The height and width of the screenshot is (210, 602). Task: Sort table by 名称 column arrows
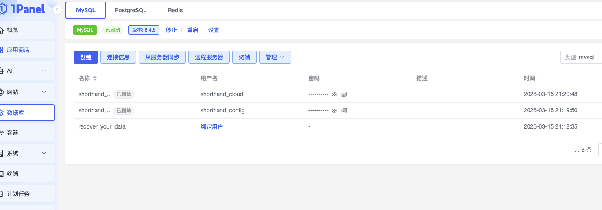pos(95,78)
